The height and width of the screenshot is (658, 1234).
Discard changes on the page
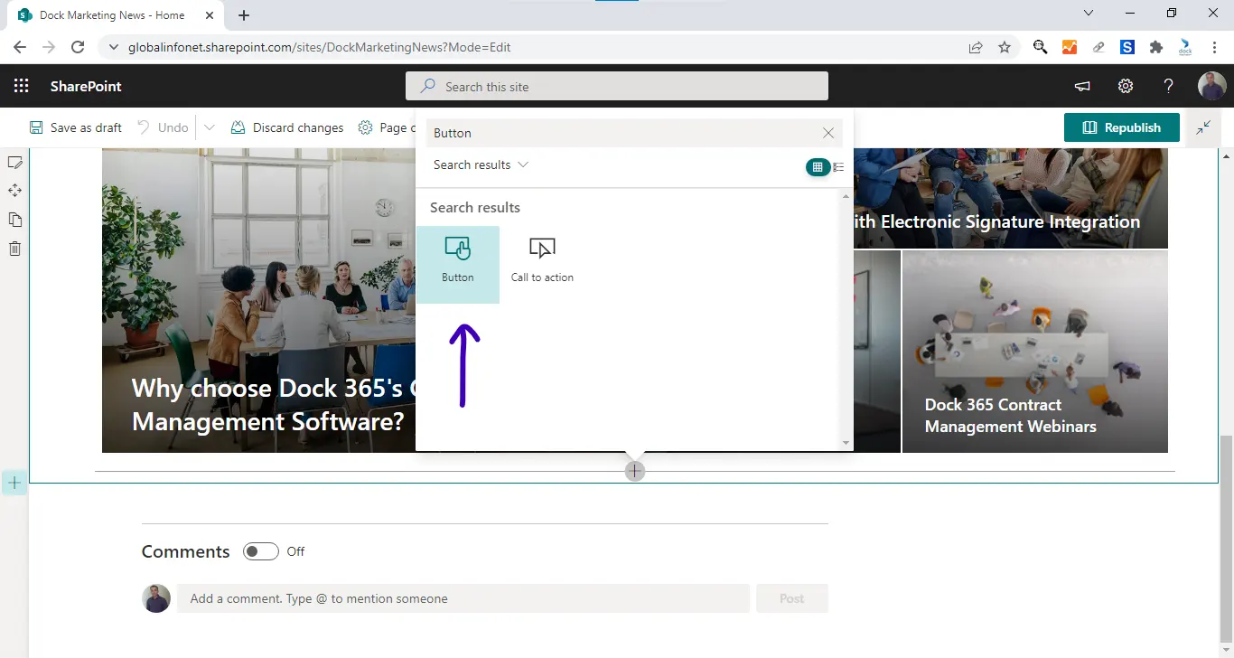pos(287,127)
